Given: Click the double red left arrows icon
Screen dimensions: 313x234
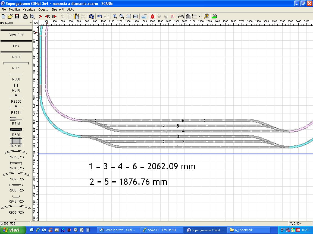Looking at the screenshot, I should point(47,16).
